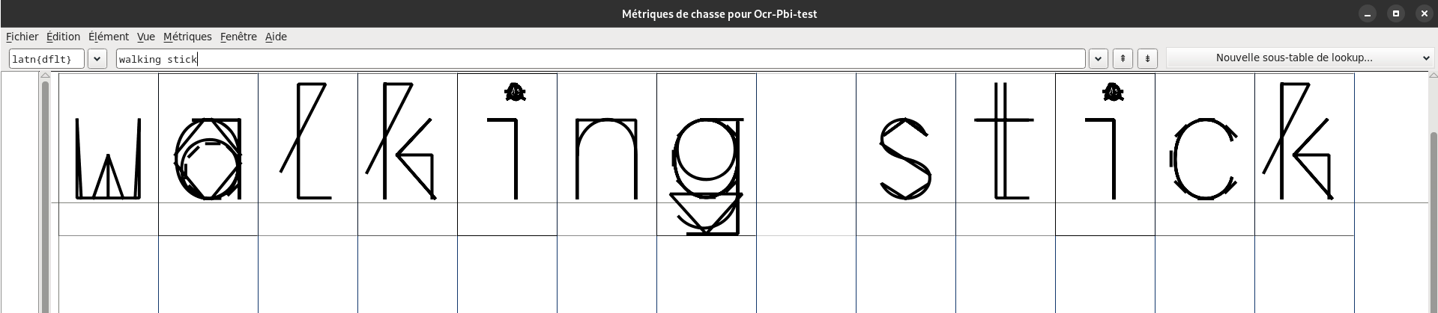The width and height of the screenshot is (1438, 313).
Task: Click on the 's' glyph
Action: coord(905,158)
